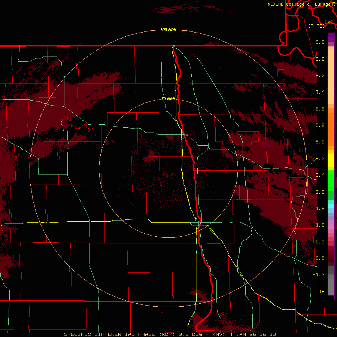This screenshot has width=337, height=337.
Task: Click the 6.6 scale value
Action: tap(320, 109)
